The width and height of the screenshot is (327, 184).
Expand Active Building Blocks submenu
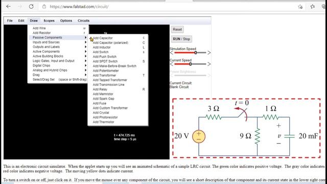(58, 56)
